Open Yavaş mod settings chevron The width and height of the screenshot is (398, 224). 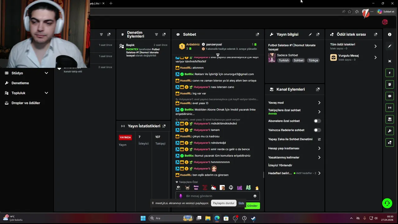(319, 103)
